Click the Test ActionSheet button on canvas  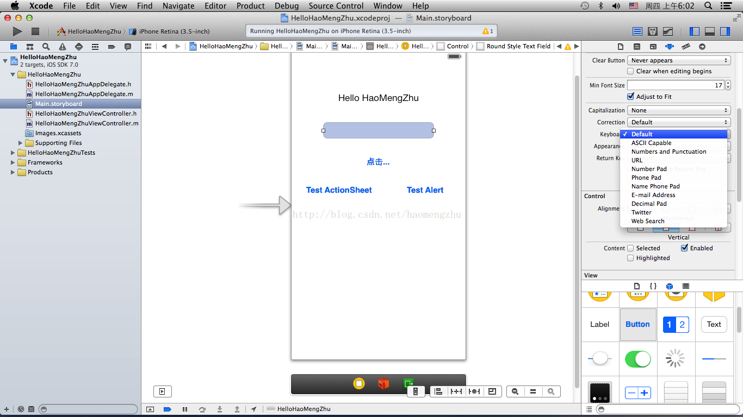339,190
